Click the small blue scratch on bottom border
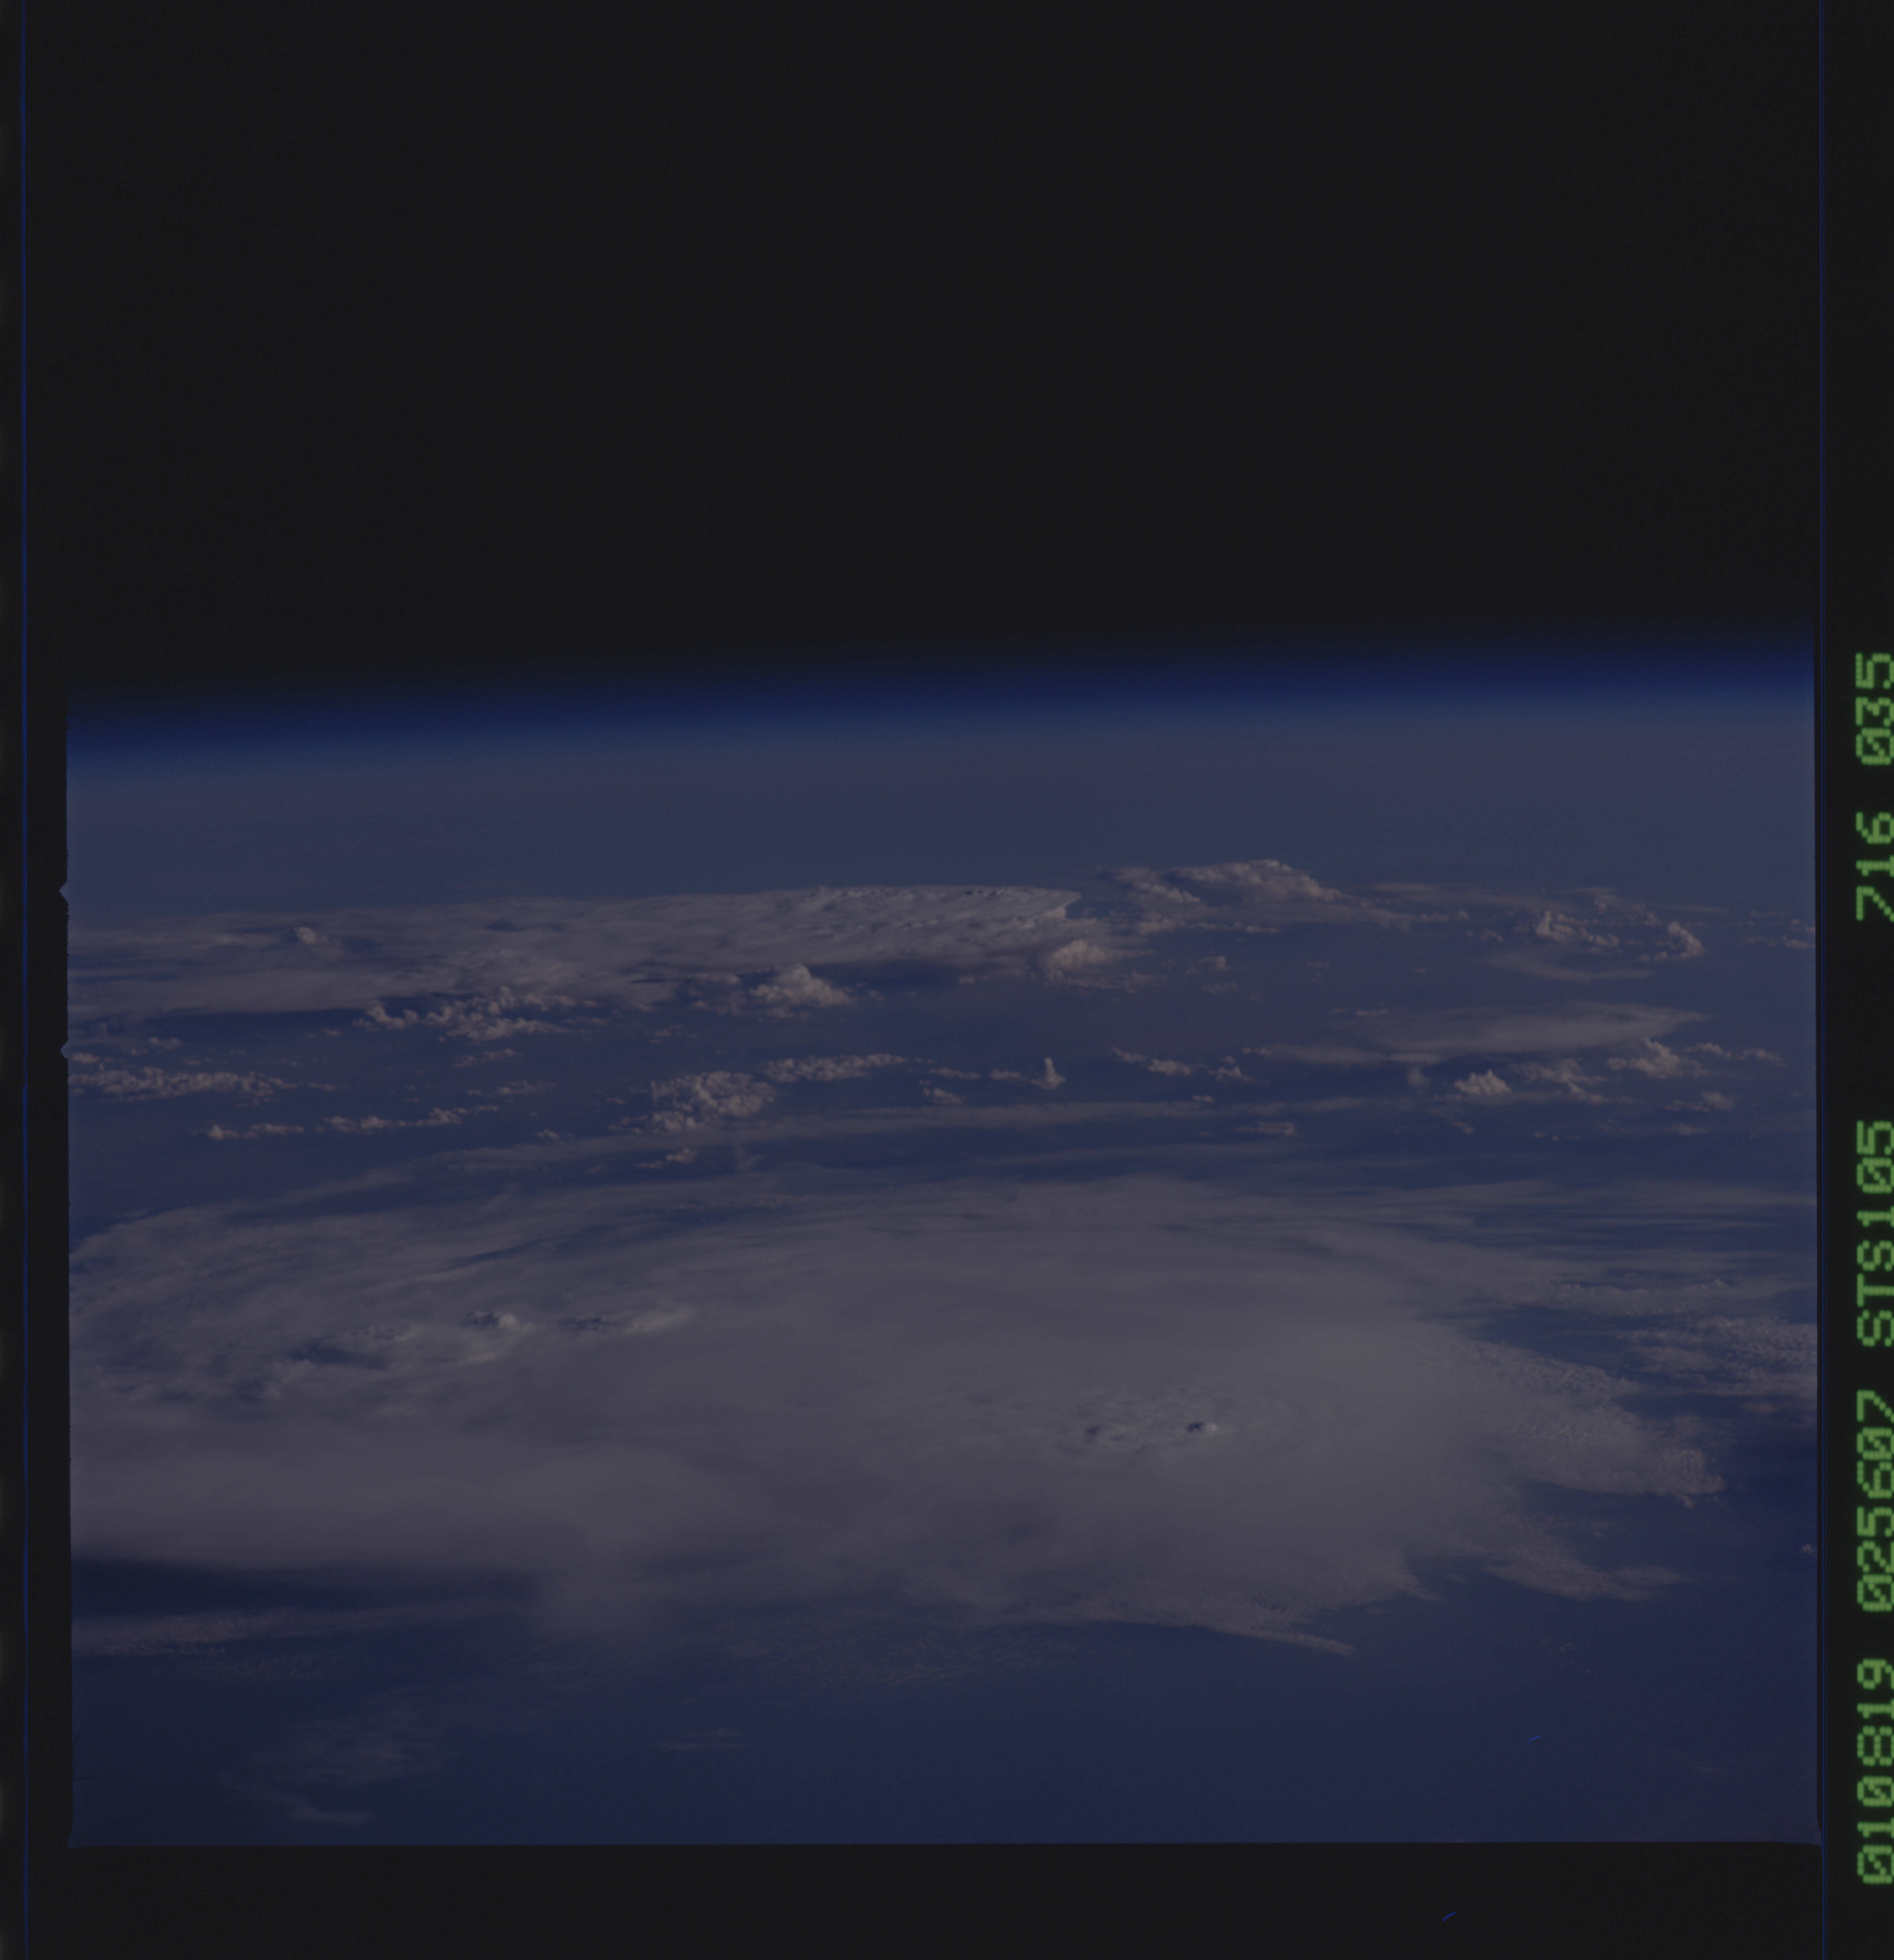Screen dimensions: 1894x1960 tap(1449, 1916)
